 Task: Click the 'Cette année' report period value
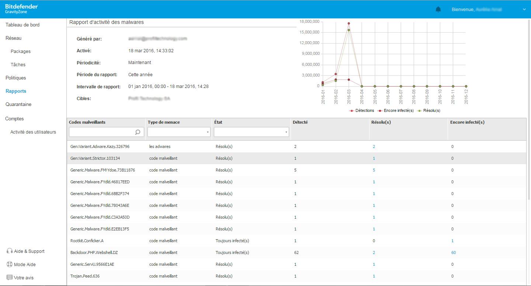[140, 74]
